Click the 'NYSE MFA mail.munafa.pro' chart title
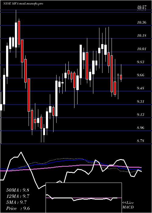The height and width of the screenshot is (213, 152). [x=23, y=4]
